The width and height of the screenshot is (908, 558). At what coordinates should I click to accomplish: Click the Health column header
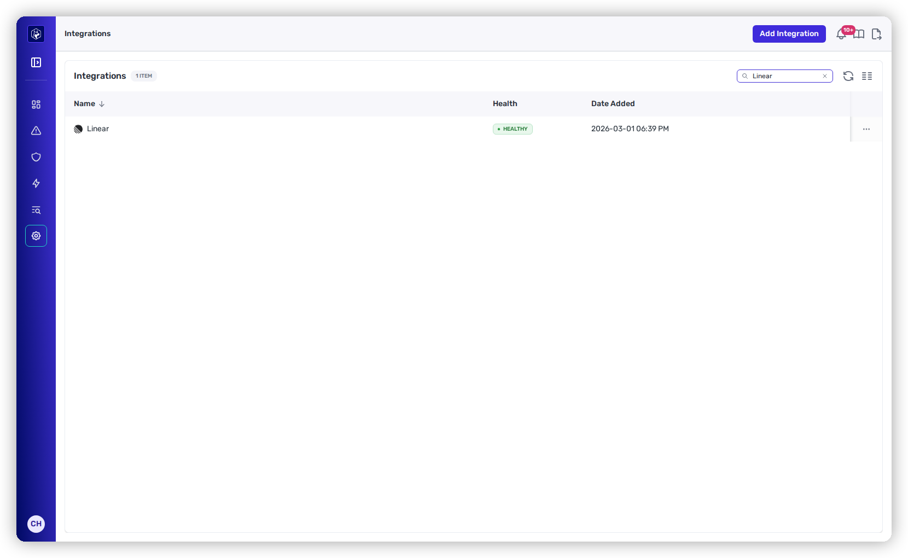[x=505, y=103]
